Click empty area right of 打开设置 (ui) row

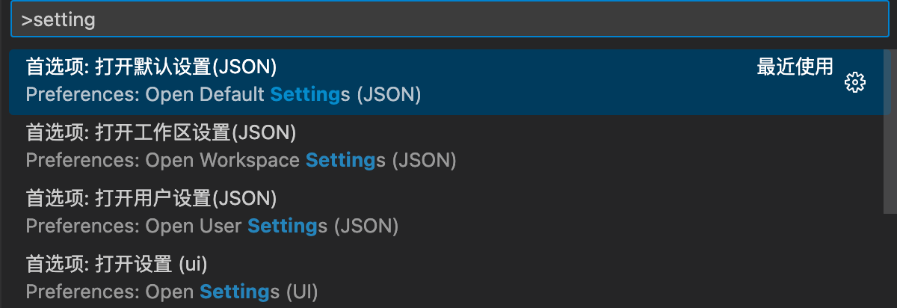[598, 277]
